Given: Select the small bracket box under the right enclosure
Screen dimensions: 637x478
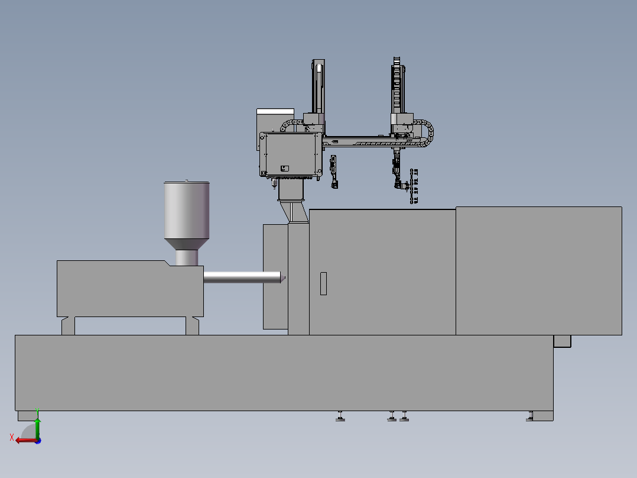Looking at the screenshot, I should (x=563, y=341).
